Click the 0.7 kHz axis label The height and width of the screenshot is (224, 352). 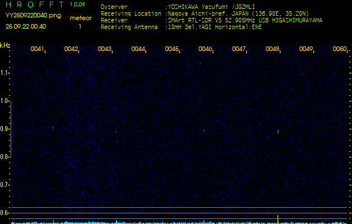[x=4, y=185]
